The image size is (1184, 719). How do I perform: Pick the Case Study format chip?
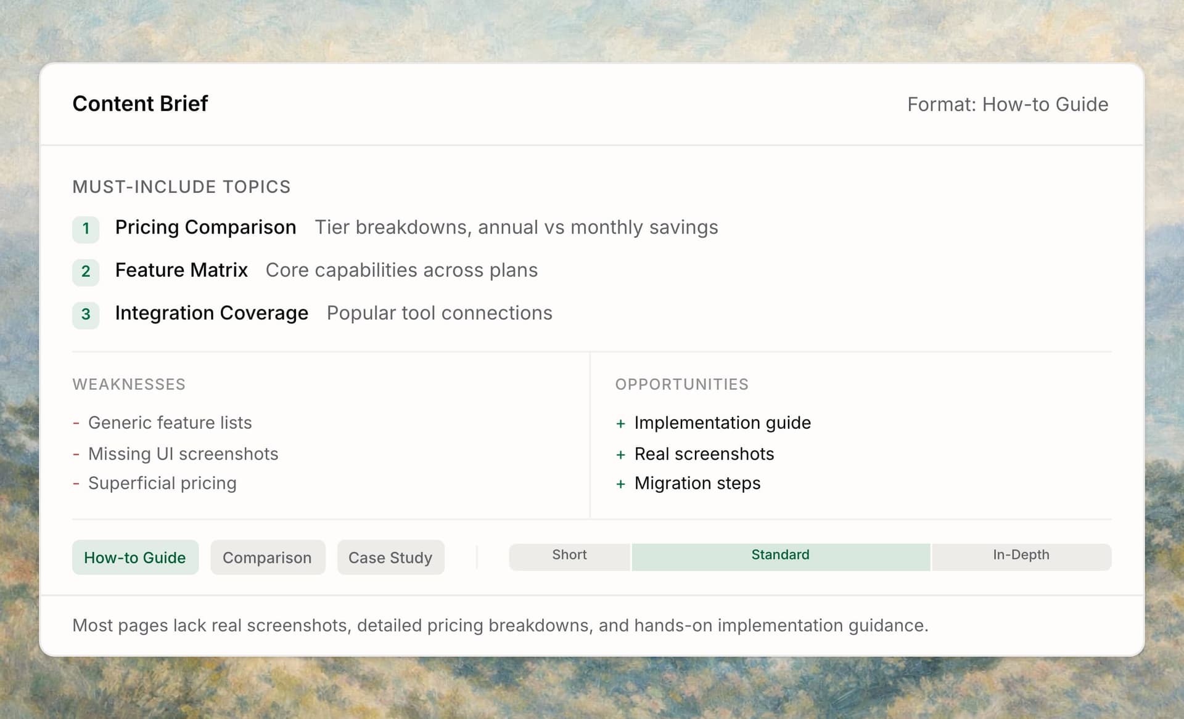(x=390, y=558)
